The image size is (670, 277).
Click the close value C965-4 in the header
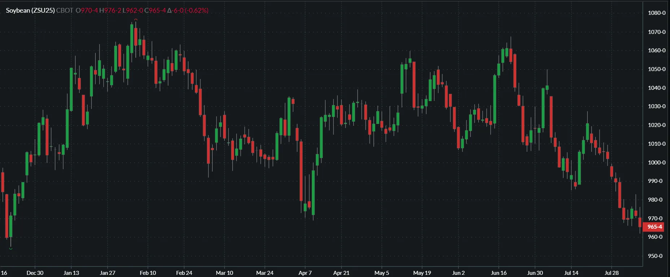(x=155, y=10)
